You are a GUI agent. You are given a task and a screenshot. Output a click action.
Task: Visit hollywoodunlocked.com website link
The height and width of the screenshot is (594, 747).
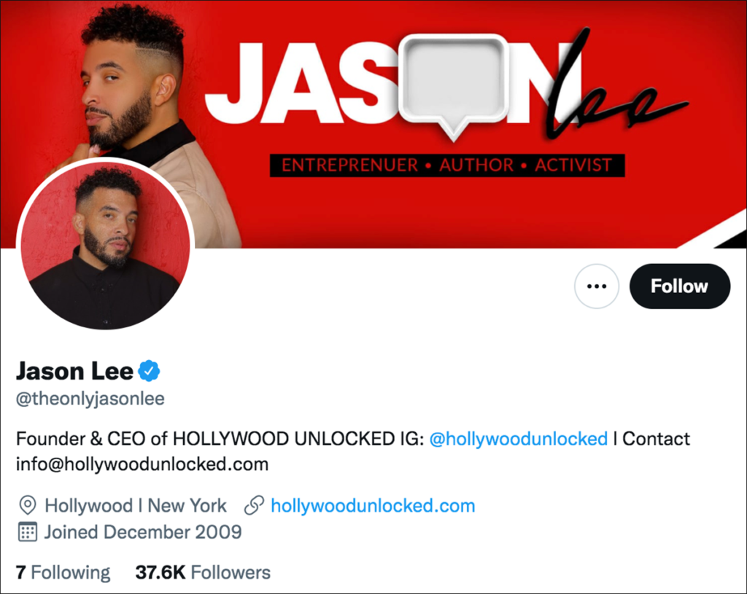click(373, 506)
